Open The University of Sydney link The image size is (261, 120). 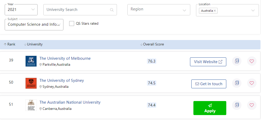[x=62, y=81]
